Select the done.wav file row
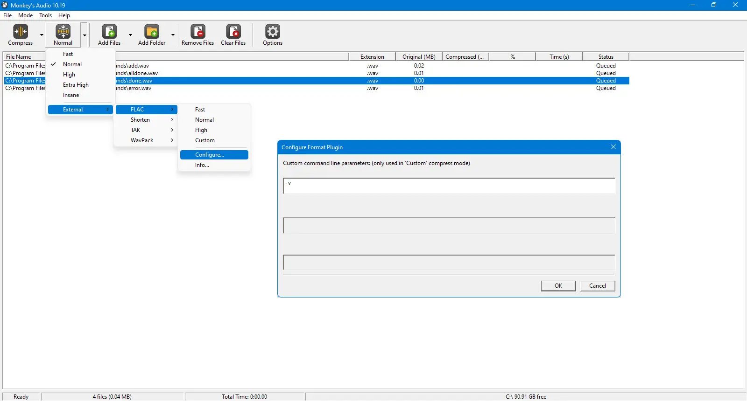Viewport: 747px width, 401px height. point(317,81)
